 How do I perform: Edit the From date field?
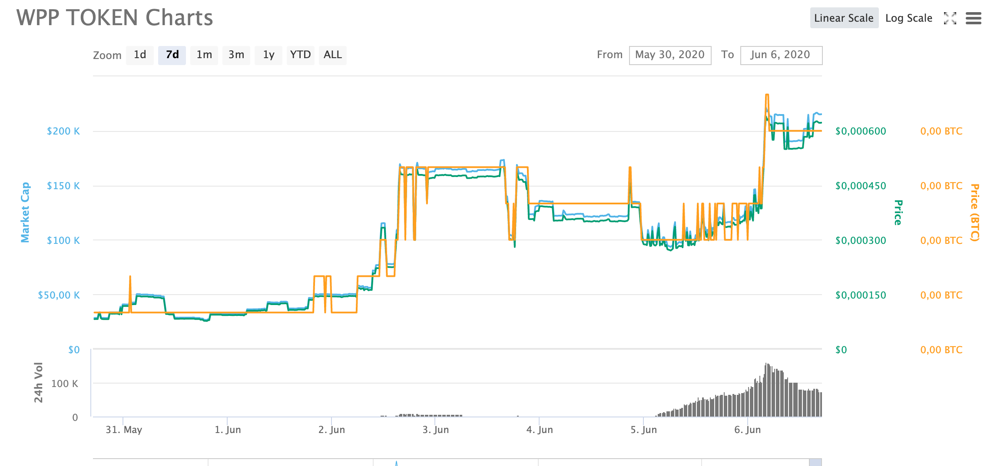[670, 55]
